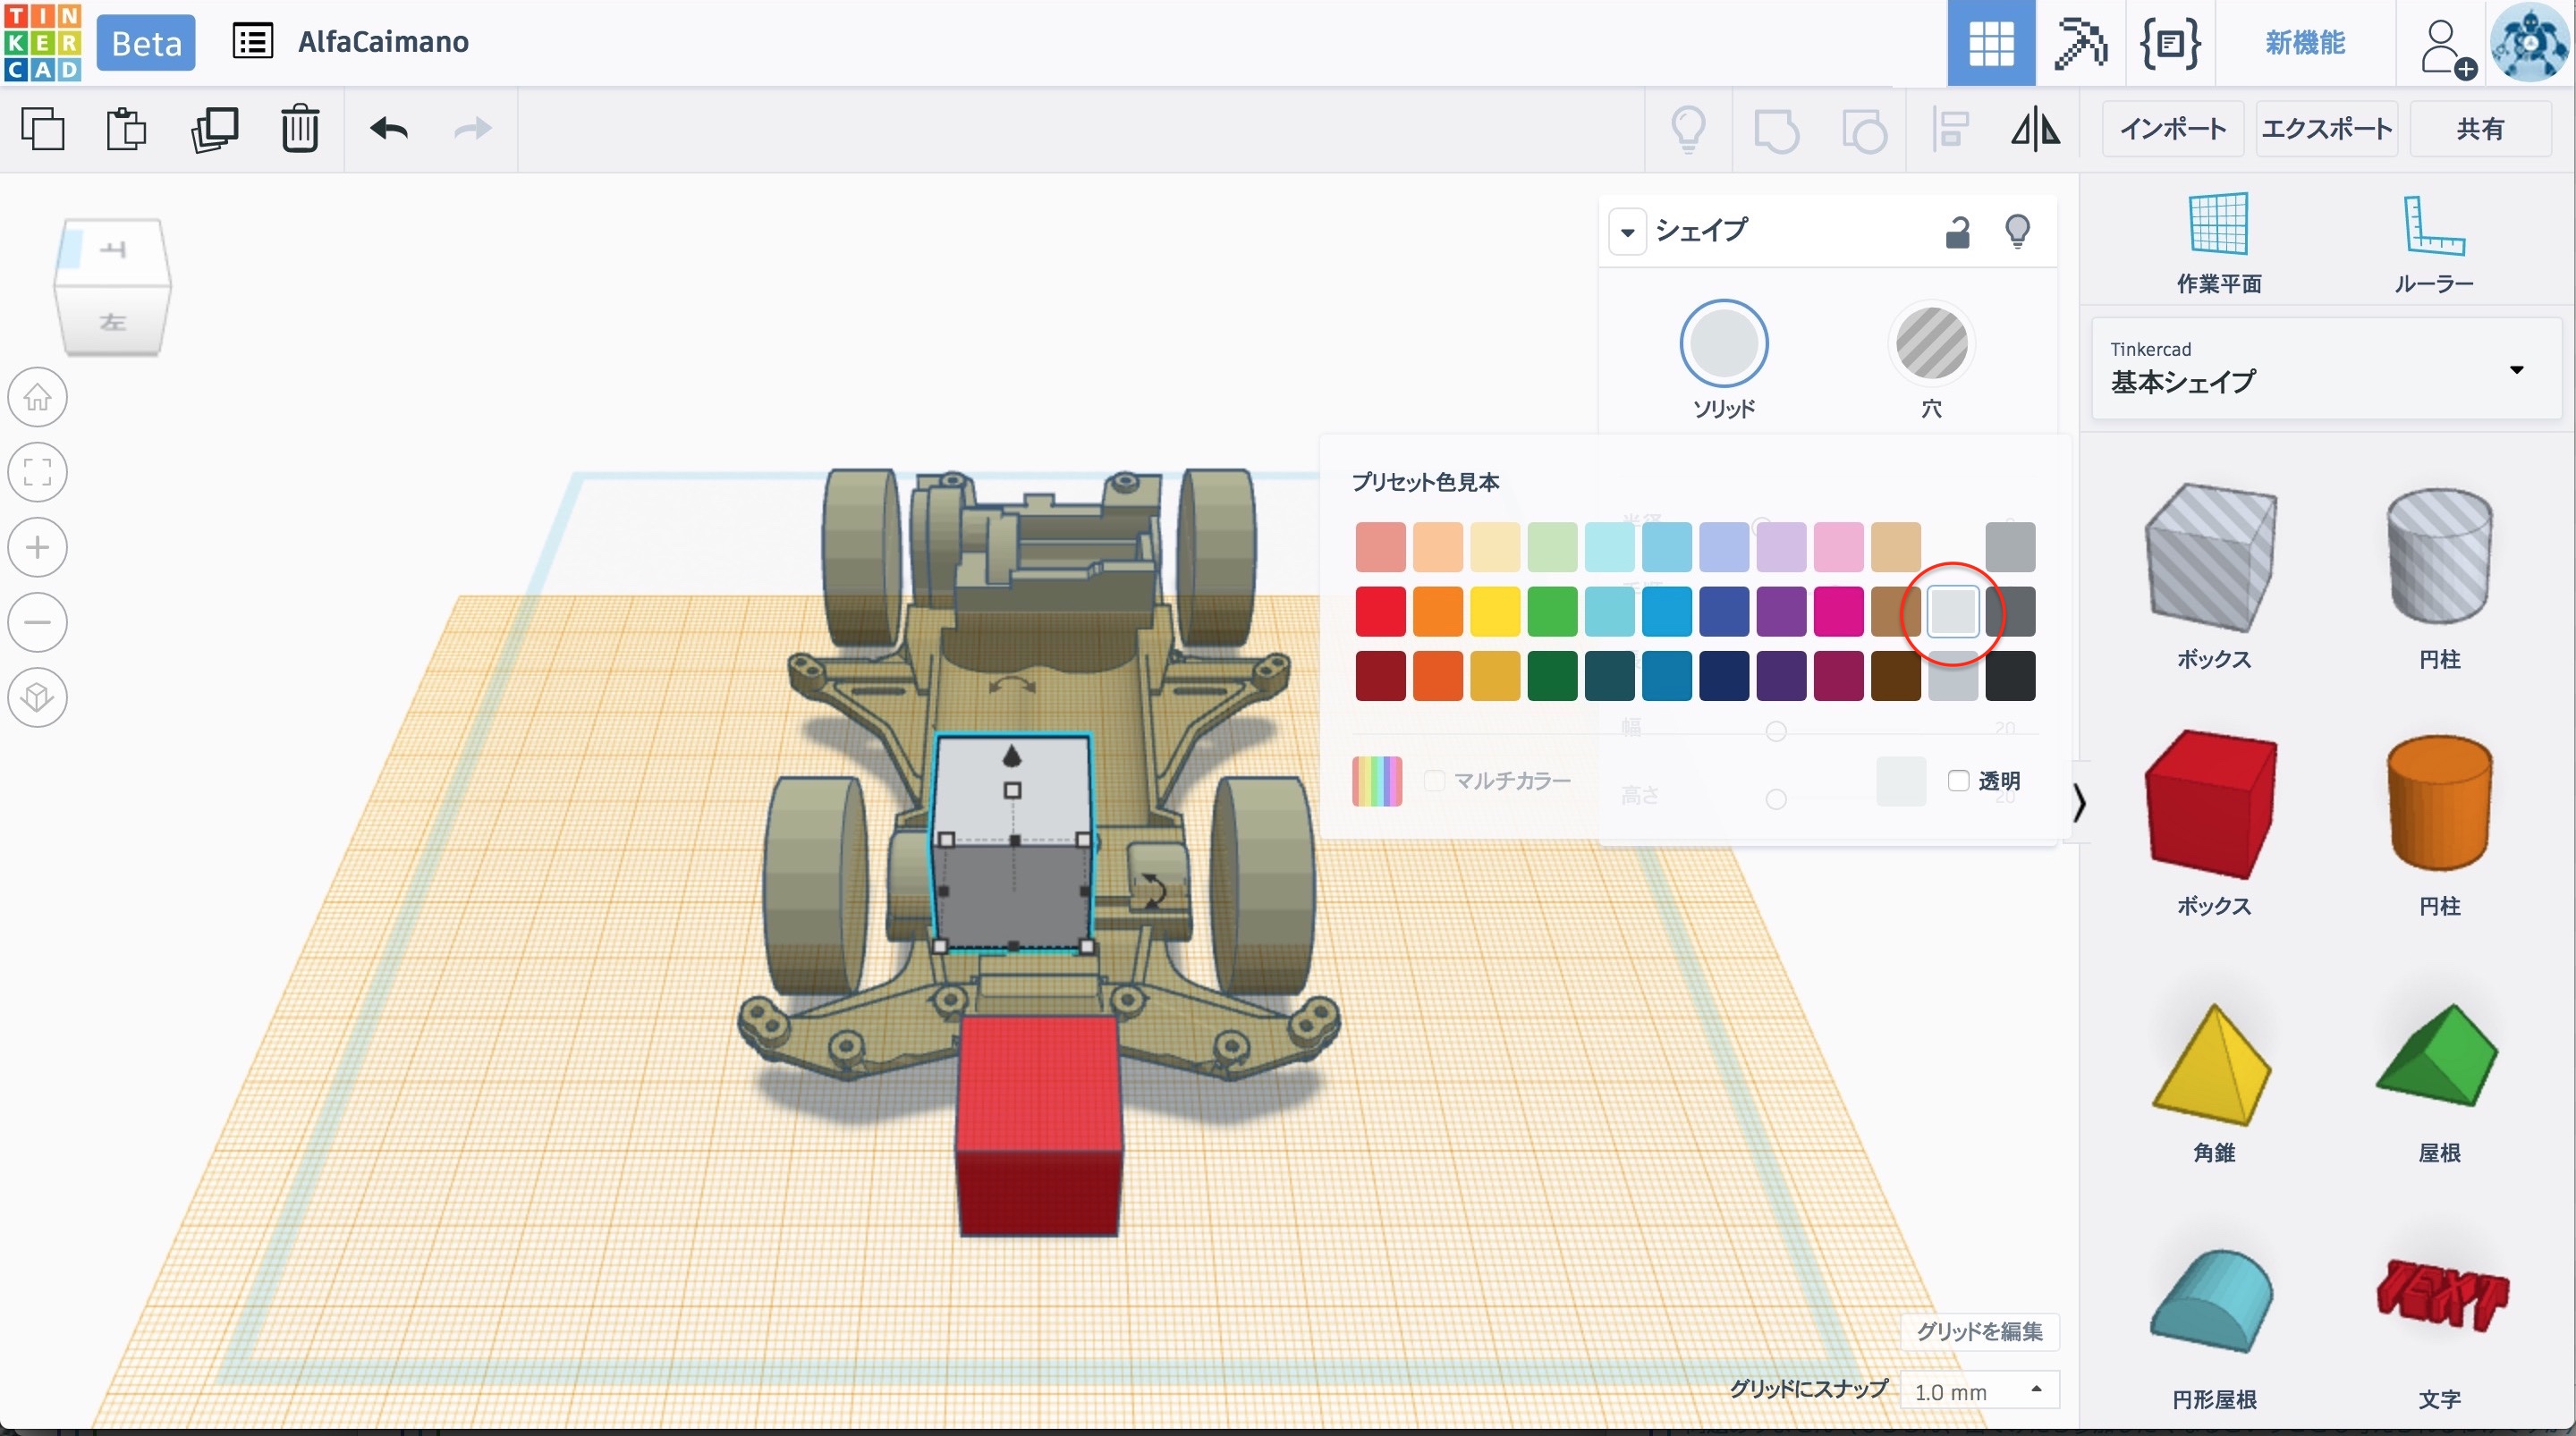Click the red ボックス box shape thumbnail

click(2211, 803)
